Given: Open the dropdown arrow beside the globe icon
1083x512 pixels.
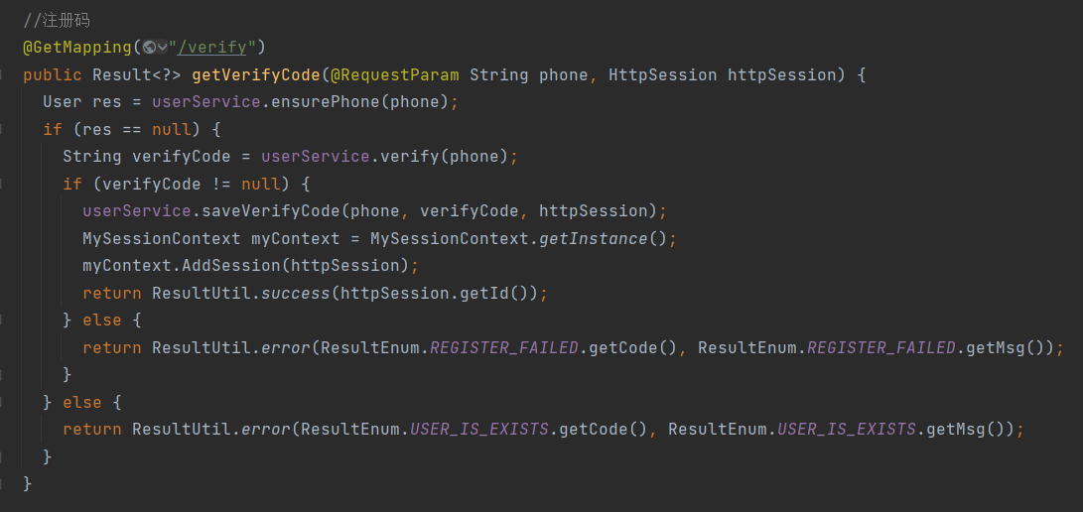Looking at the screenshot, I should pos(162,48).
